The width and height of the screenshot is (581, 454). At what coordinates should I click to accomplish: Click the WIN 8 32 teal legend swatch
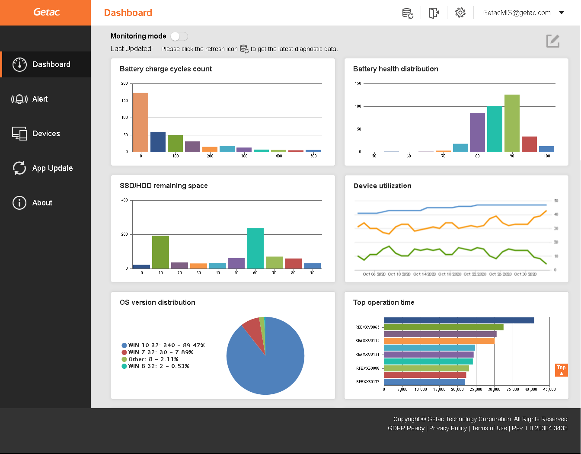click(124, 366)
